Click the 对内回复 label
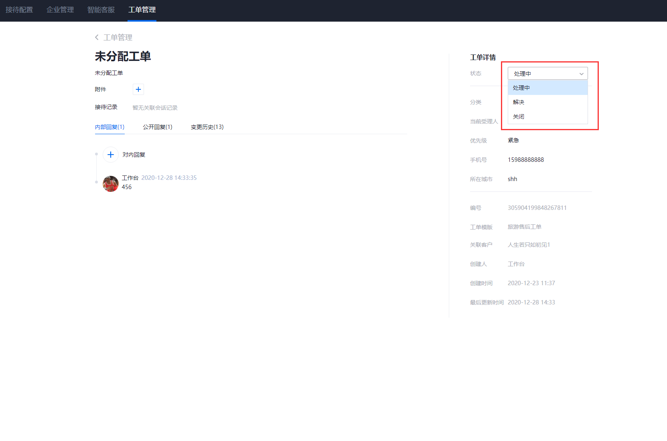This screenshot has width=667, height=441. pyautogui.click(x=134, y=155)
